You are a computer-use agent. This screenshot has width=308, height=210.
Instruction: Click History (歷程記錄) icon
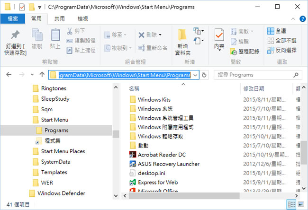coord(234,52)
